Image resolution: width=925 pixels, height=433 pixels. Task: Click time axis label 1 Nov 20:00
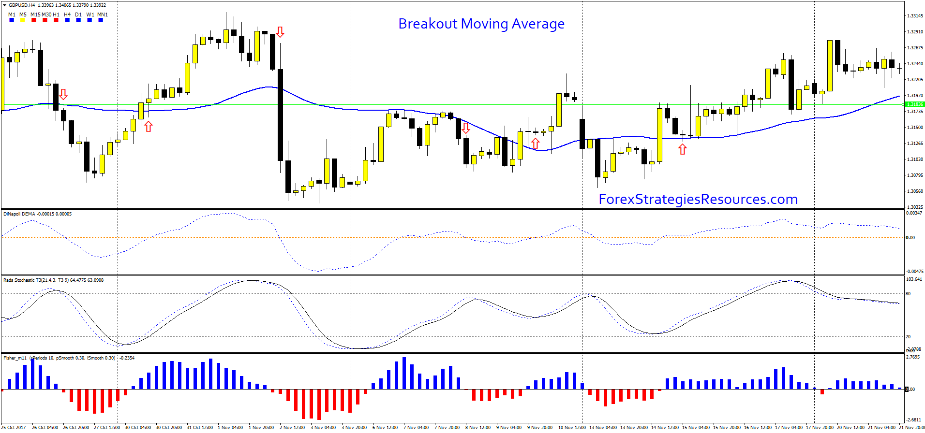pyautogui.click(x=261, y=428)
